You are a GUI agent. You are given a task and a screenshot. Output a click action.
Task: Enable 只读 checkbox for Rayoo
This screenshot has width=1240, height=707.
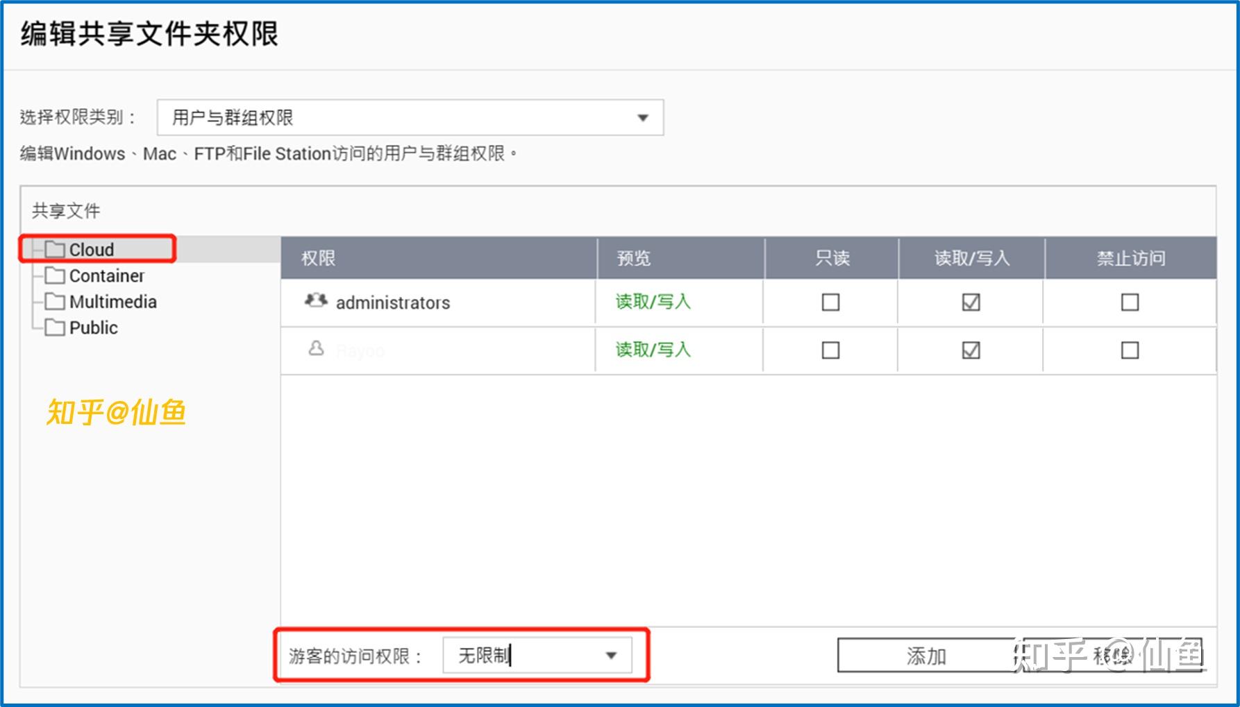click(830, 350)
